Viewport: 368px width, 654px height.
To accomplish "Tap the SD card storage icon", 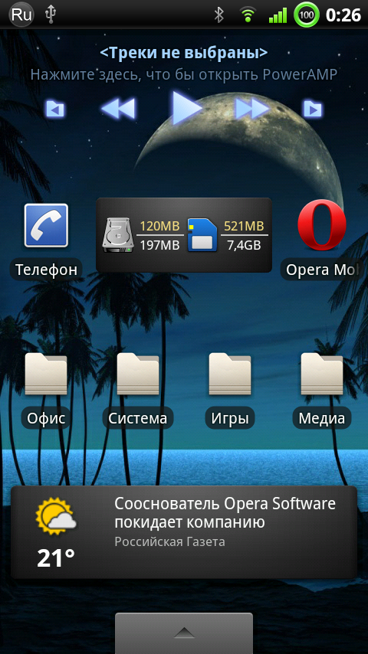I will tap(202, 234).
